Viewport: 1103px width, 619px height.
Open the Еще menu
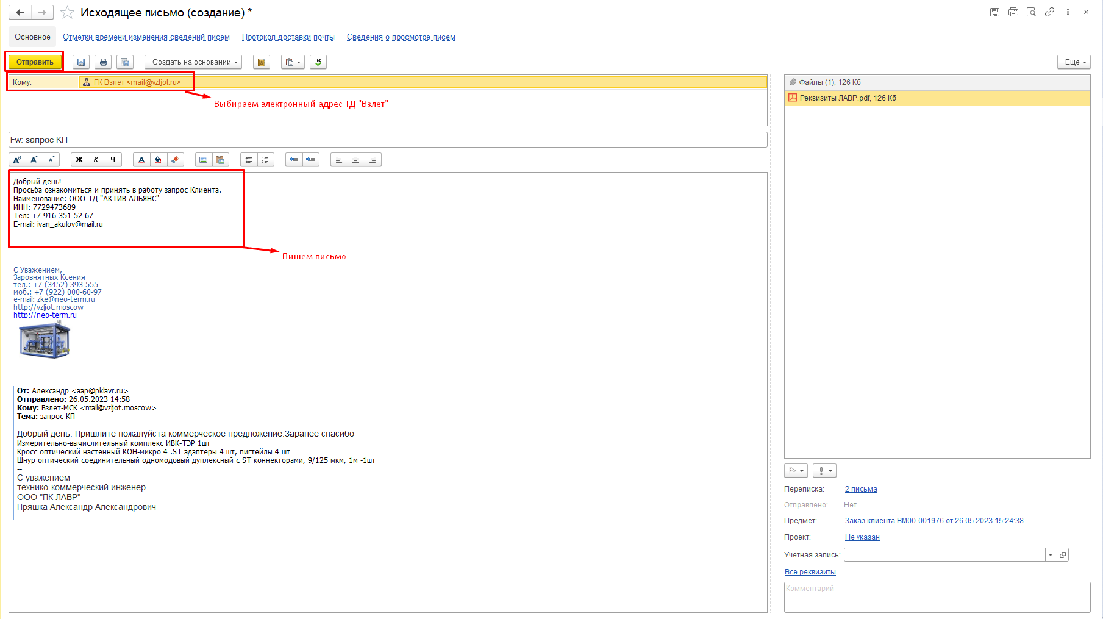(x=1074, y=62)
